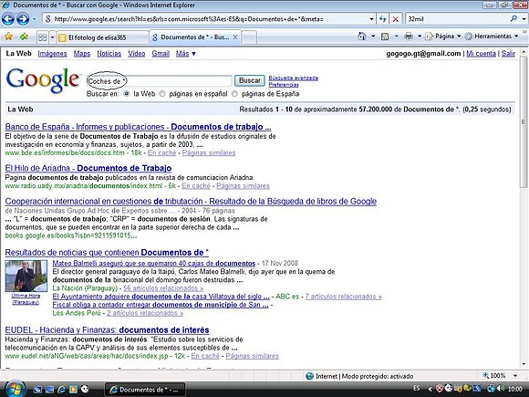Open the Herramientas menu
The height and width of the screenshot is (397, 529).
pyautogui.click(x=492, y=37)
